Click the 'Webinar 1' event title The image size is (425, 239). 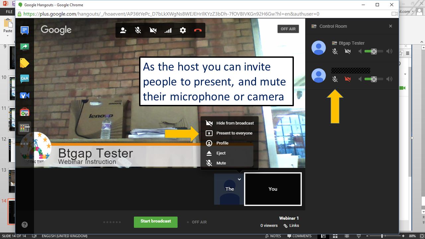pos(289,218)
